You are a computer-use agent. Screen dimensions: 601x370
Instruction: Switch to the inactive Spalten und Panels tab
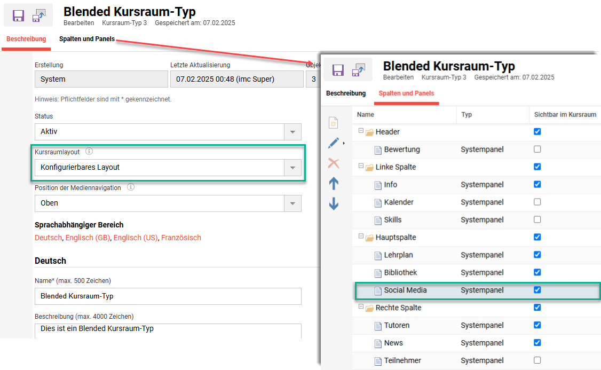tap(87, 39)
